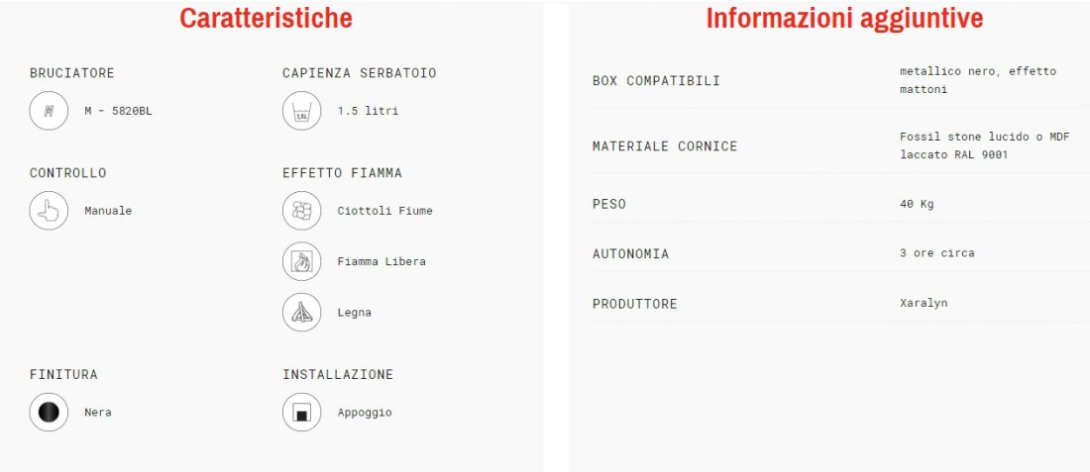
Task: Click the Caratteristiche heading
Action: point(266,18)
